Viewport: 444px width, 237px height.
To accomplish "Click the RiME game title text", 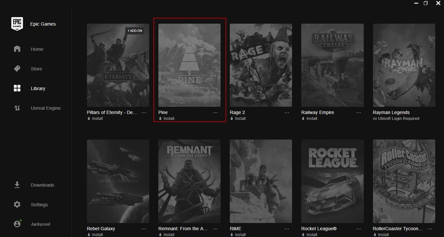I will (236, 229).
